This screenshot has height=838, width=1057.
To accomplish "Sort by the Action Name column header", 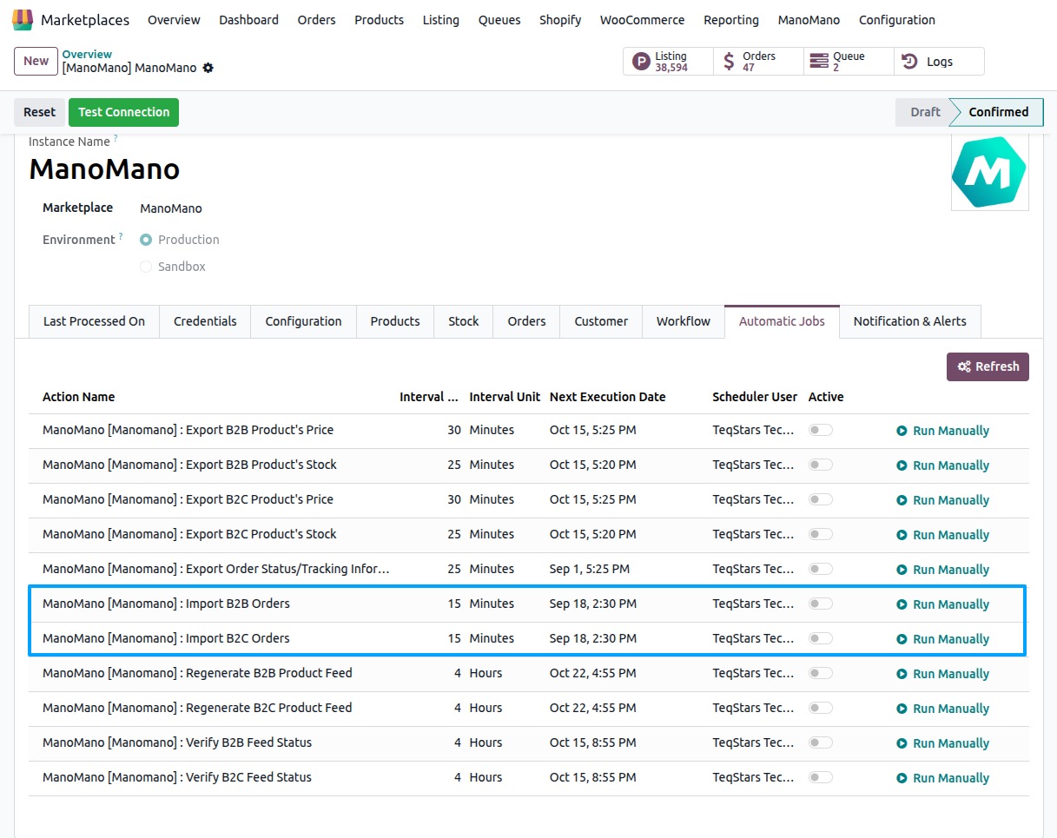I will [78, 397].
